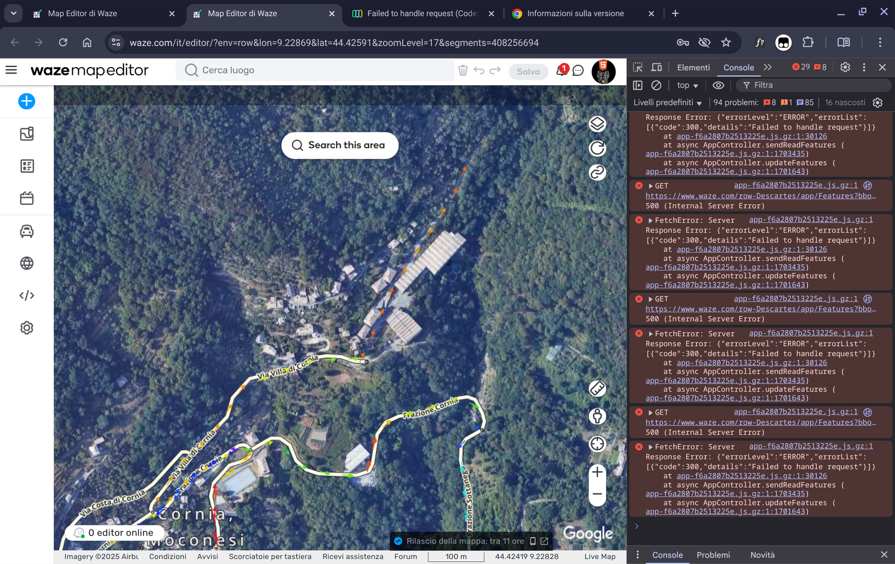Screen dimensions: 895x564
Task: Open the map layers panel icon
Action: click(597, 124)
